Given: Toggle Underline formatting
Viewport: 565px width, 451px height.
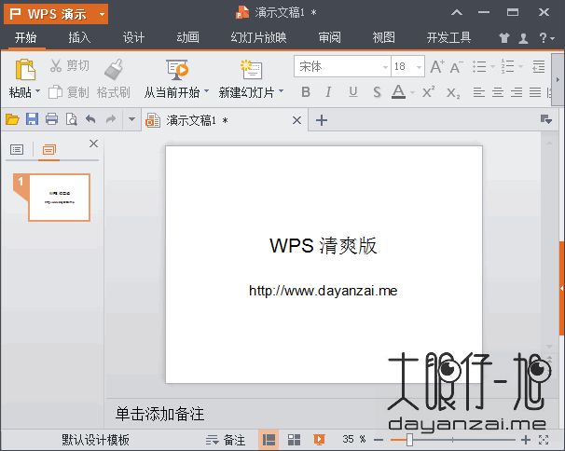Looking at the screenshot, I should pos(353,92).
